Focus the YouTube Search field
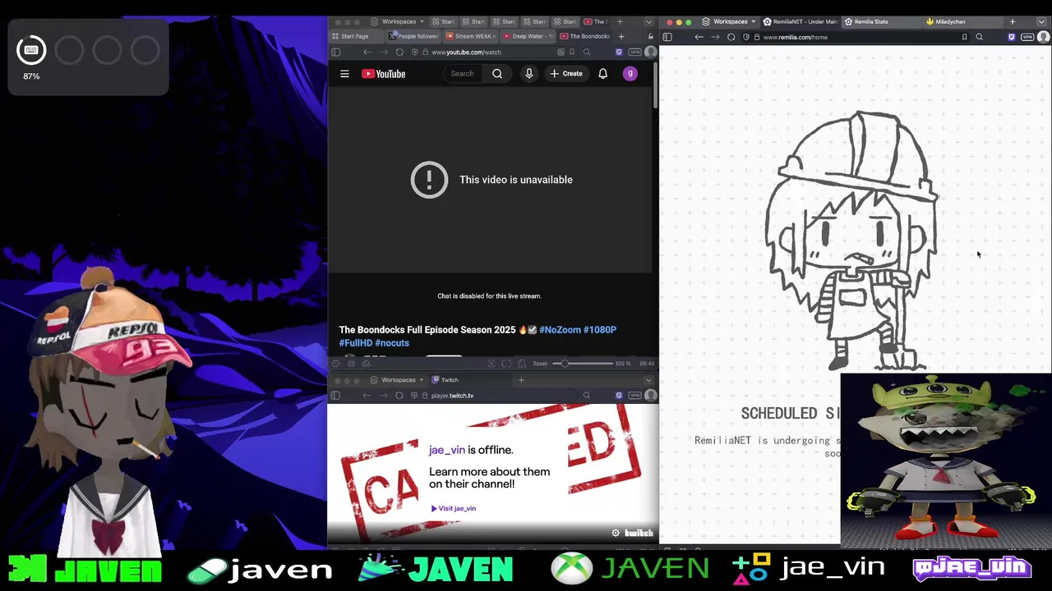 [x=464, y=74]
